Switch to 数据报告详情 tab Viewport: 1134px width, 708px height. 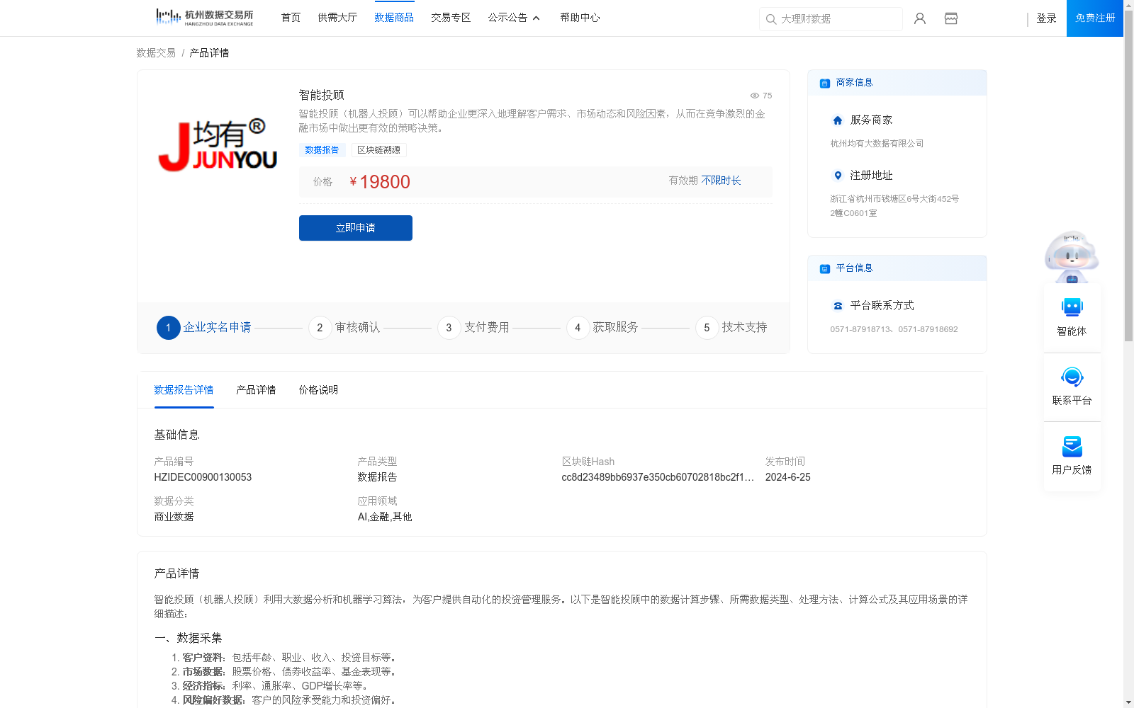coord(184,390)
